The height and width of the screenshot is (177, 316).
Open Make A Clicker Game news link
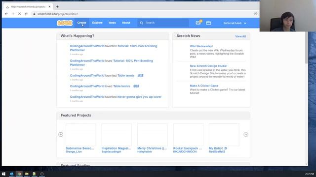(x=204, y=86)
